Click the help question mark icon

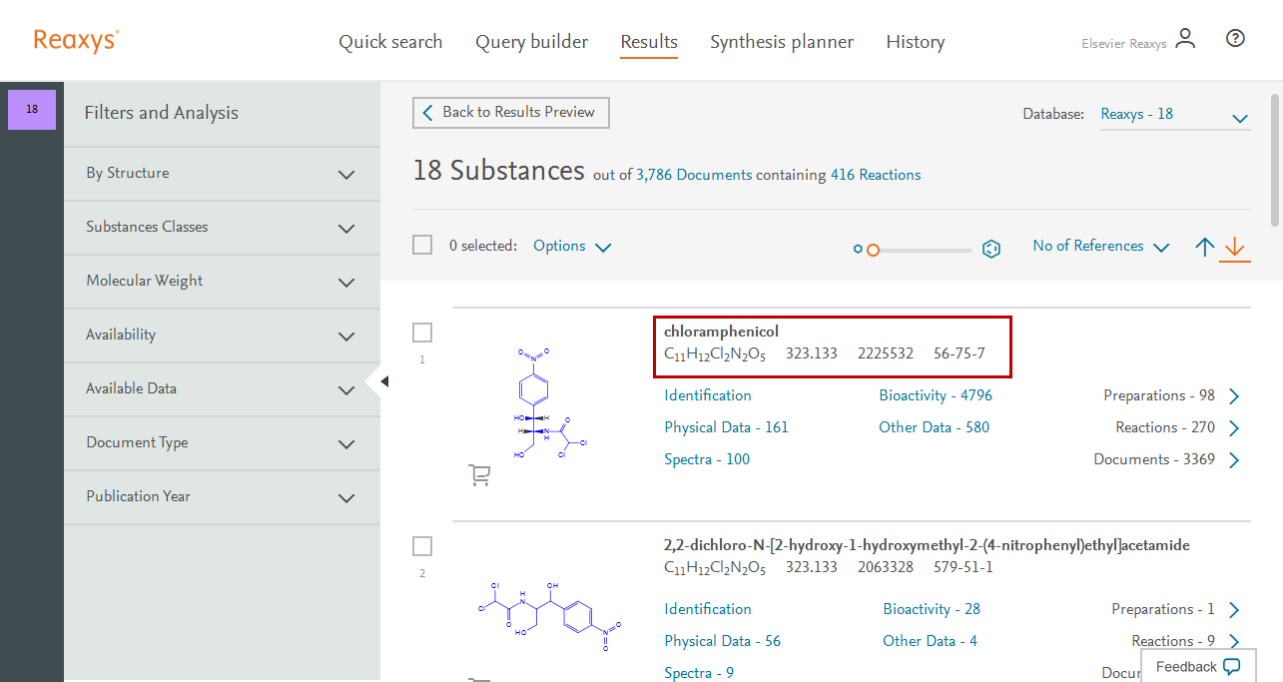pyautogui.click(x=1235, y=39)
